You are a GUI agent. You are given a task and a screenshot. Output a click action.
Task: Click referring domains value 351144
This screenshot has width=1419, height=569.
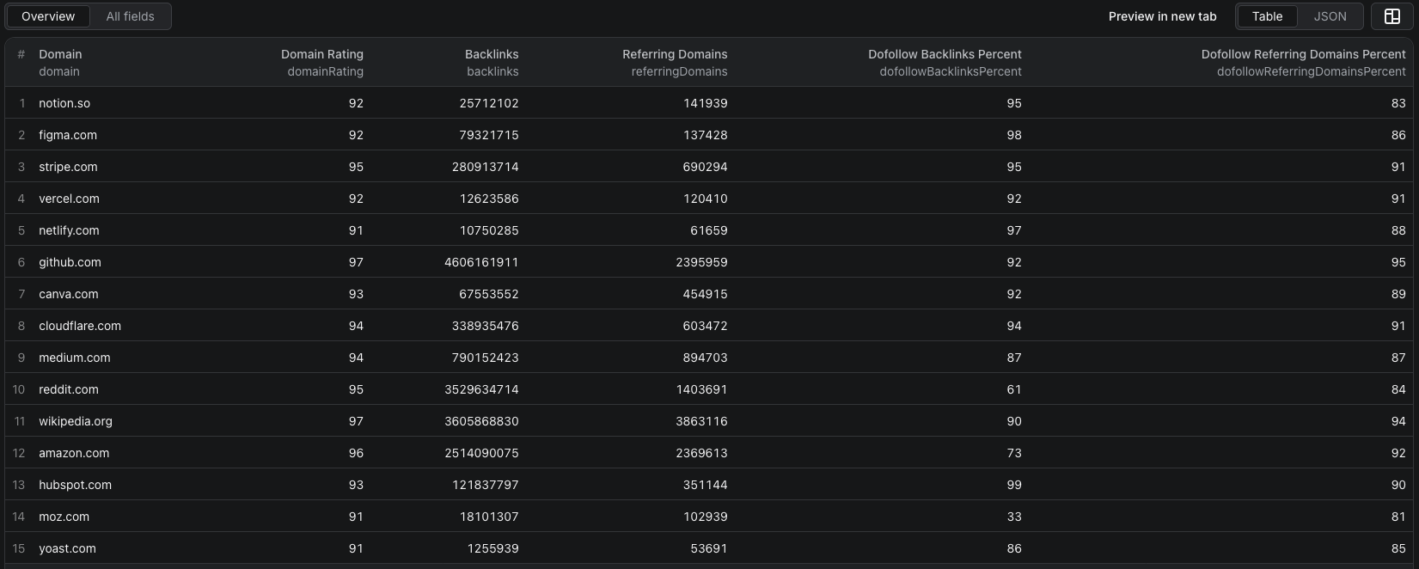click(x=706, y=485)
